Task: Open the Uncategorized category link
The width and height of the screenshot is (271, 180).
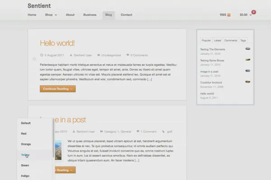Action: click(x=111, y=55)
